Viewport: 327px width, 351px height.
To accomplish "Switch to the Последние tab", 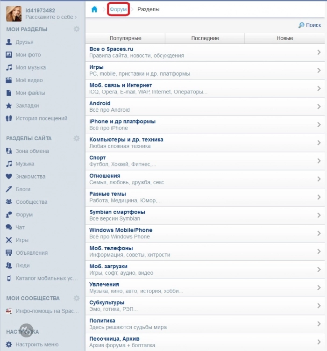I will pos(205,38).
